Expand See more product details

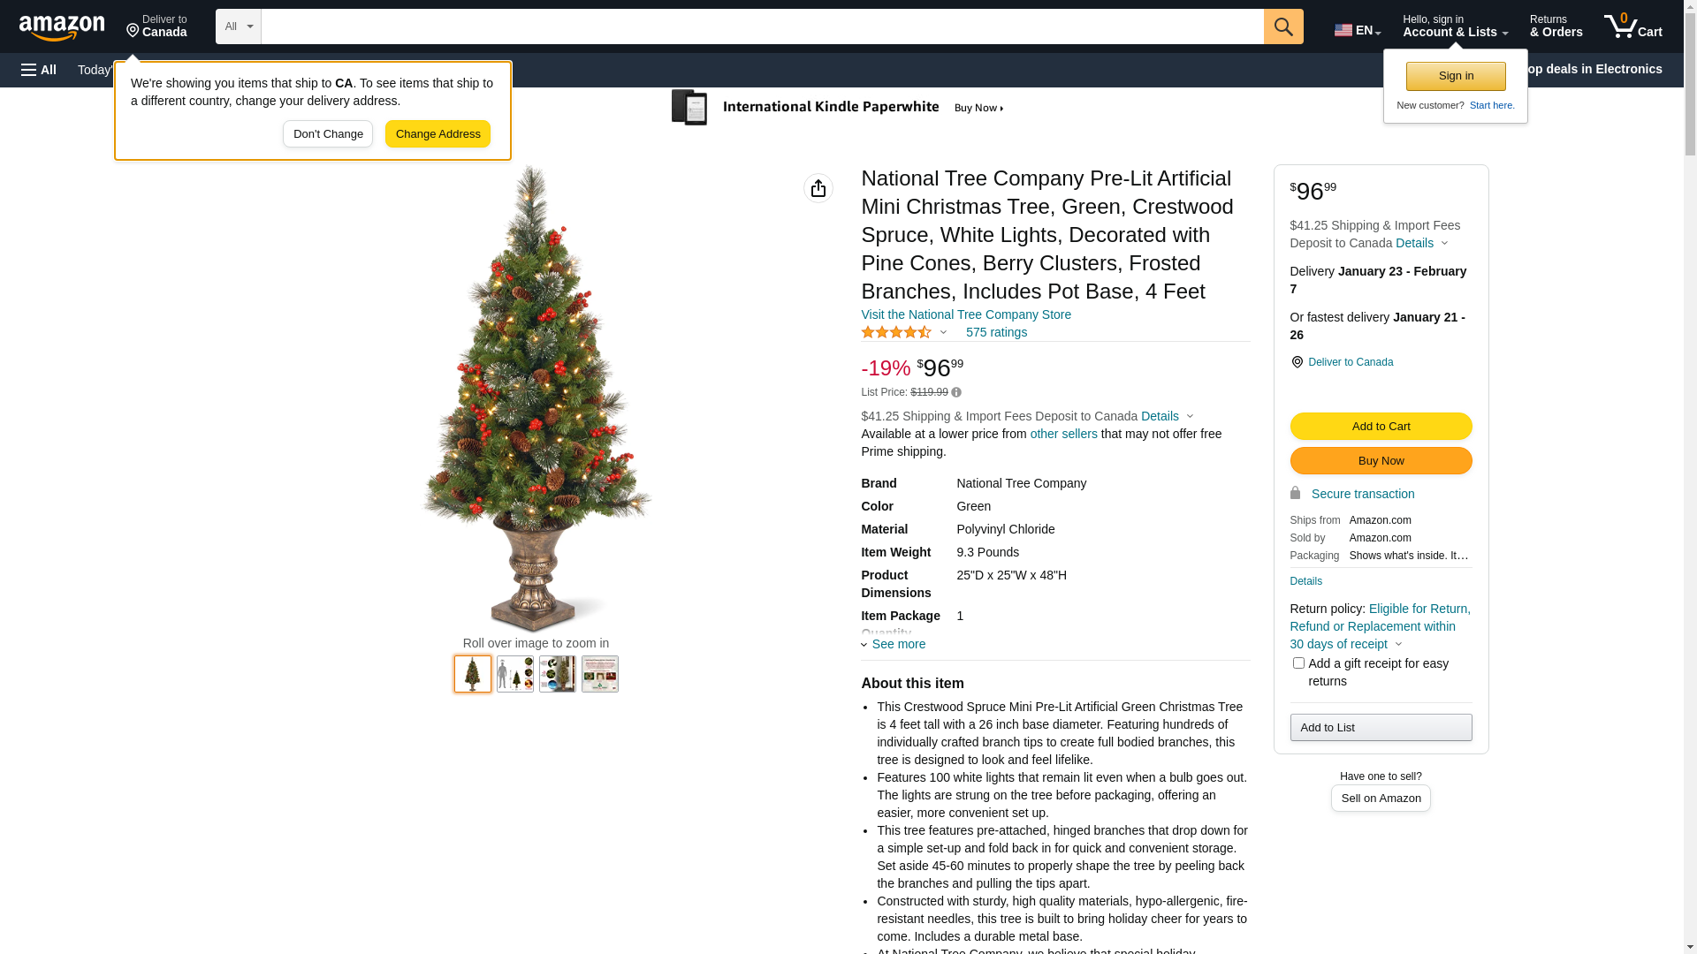pyautogui.click(x=894, y=644)
